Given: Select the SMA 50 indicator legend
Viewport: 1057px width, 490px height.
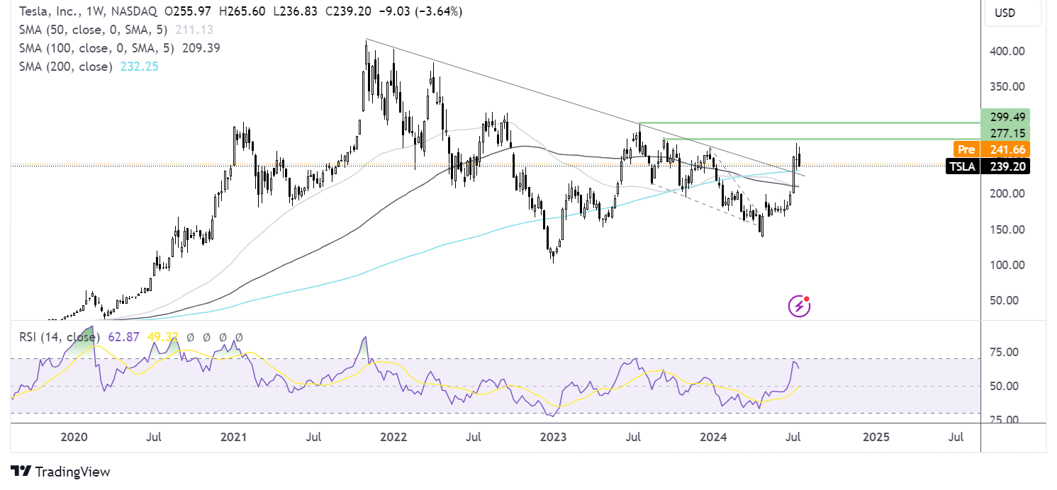Looking at the screenshot, I should pos(116,30).
